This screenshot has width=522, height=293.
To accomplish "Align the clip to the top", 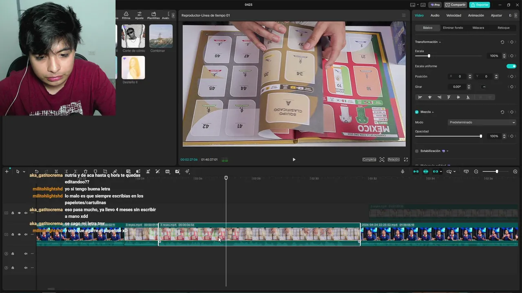I will (x=449, y=97).
